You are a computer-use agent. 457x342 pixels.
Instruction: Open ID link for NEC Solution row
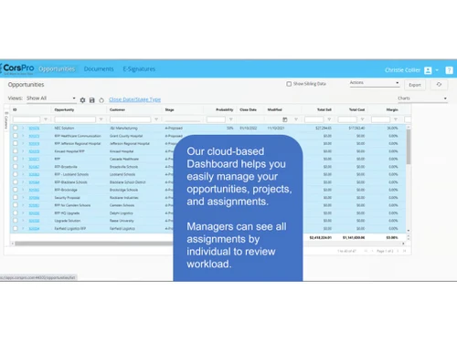[x=34, y=129]
